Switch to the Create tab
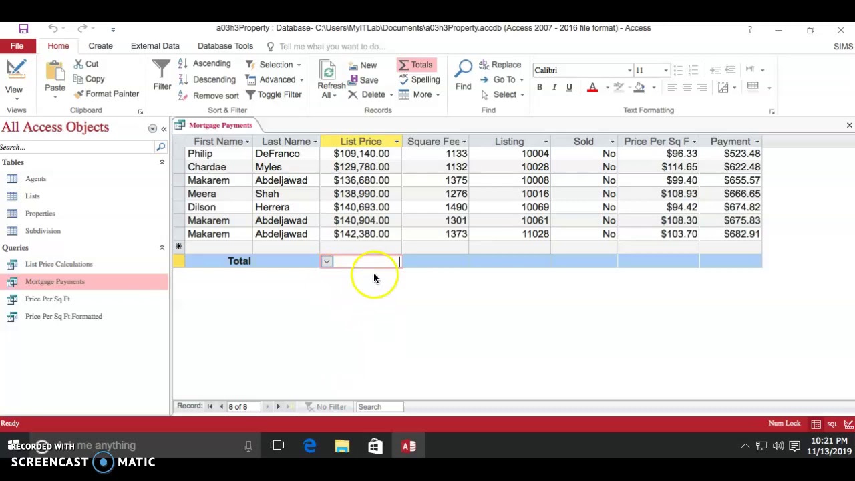Viewport: 855px width, 481px height. (100, 46)
